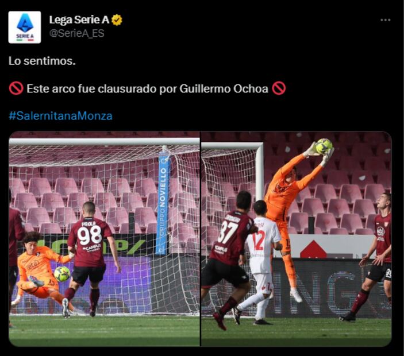Click the orange-kit goalkeeper in left photo
This screenshot has width=404, height=356.
pos(40,269)
